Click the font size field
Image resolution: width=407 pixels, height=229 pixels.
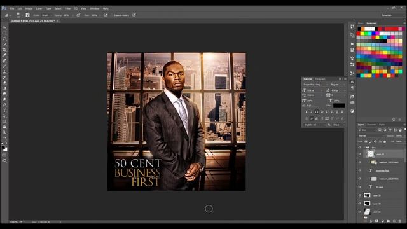[x=315, y=90]
